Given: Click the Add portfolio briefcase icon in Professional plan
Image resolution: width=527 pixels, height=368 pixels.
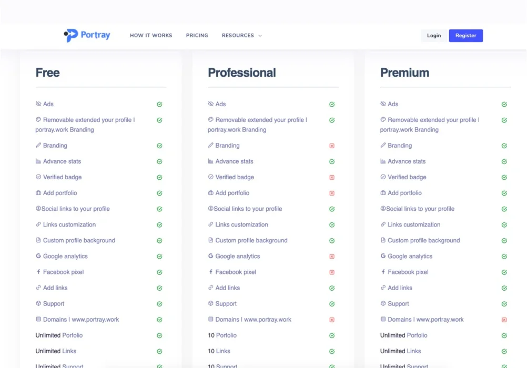Looking at the screenshot, I should 211,193.
